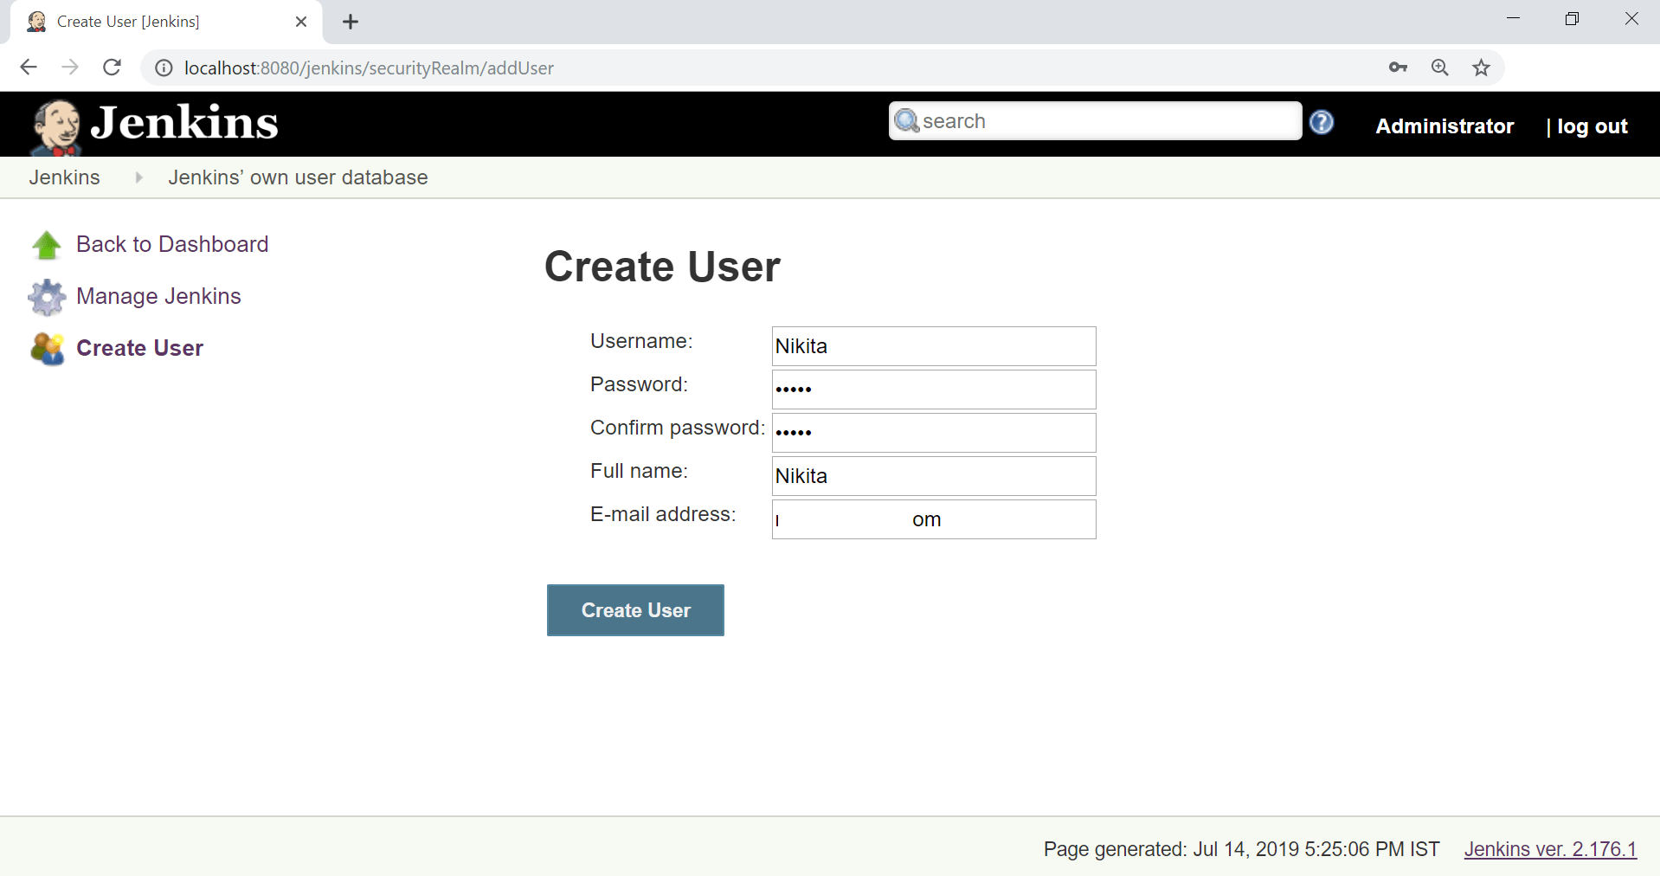The height and width of the screenshot is (876, 1660).
Task: Reload the page
Action: click(x=112, y=68)
